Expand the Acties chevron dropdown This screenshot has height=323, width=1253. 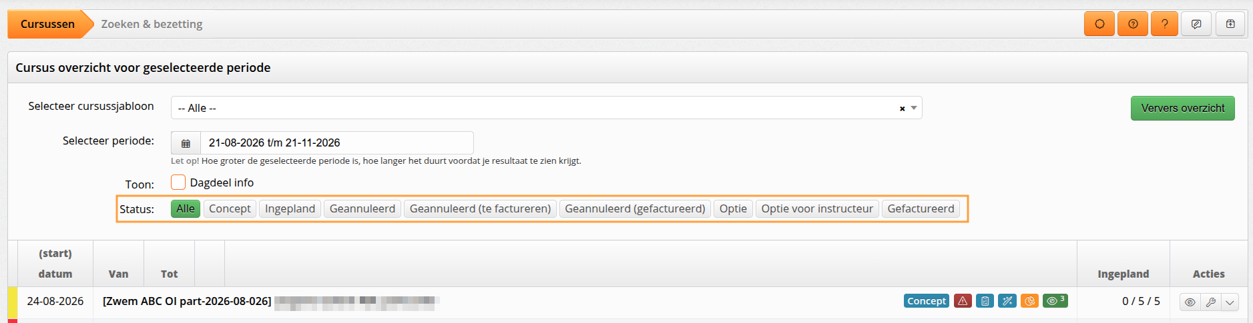tap(1230, 302)
